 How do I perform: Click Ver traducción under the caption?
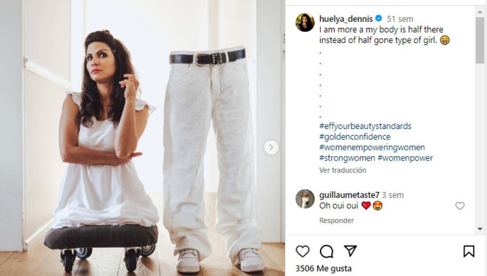343,170
